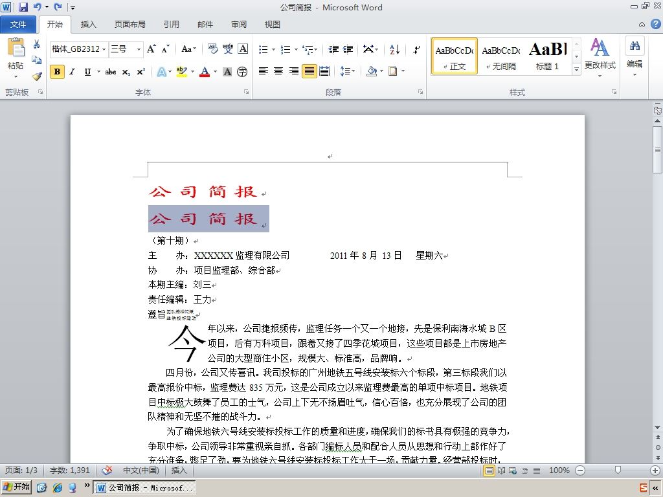Click the Center alignment icon

pyautogui.click(x=278, y=71)
